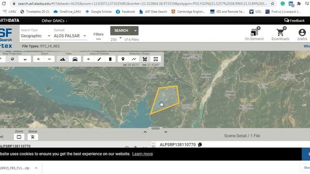Open Search Type Geographic dropdown

click(x=35, y=36)
